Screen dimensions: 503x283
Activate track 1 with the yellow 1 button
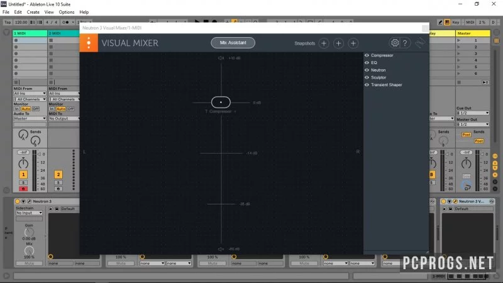pos(23,175)
